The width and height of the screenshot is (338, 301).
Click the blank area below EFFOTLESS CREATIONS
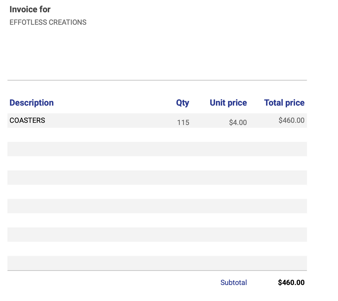(92, 52)
